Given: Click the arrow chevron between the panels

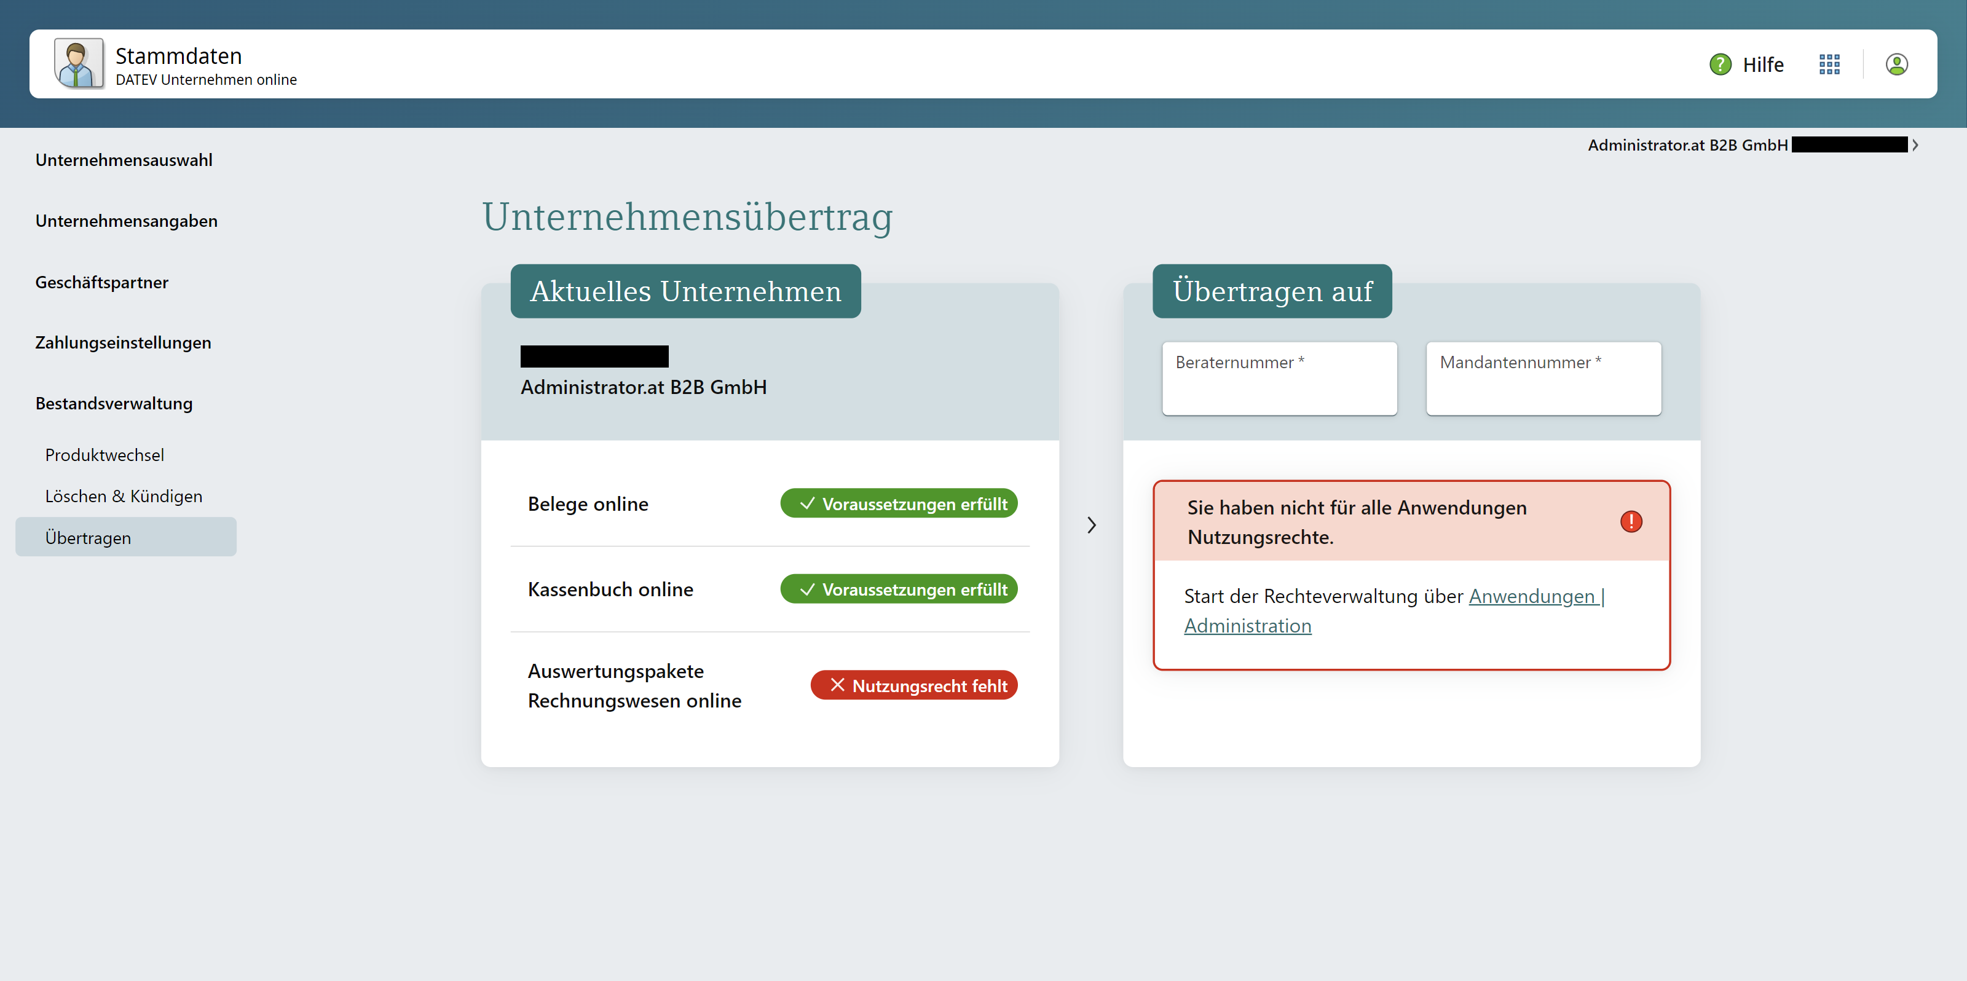Looking at the screenshot, I should click(1091, 526).
